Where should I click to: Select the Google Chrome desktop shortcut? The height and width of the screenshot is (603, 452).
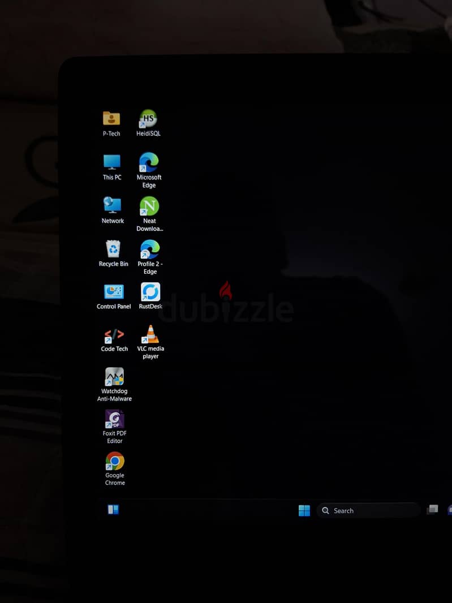pyautogui.click(x=115, y=460)
